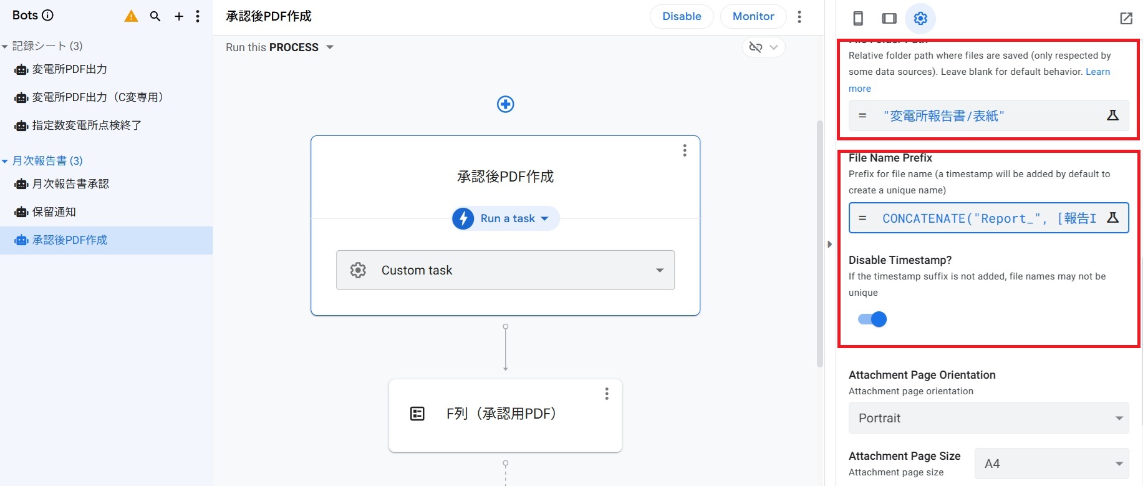Open expression assistant flask for File Name Prefix

[1112, 218]
